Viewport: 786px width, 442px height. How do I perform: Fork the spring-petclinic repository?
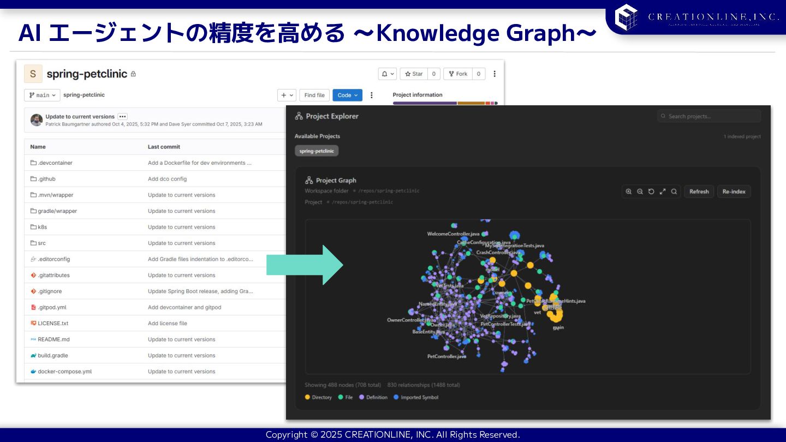pyautogui.click(x=458, y=74)
